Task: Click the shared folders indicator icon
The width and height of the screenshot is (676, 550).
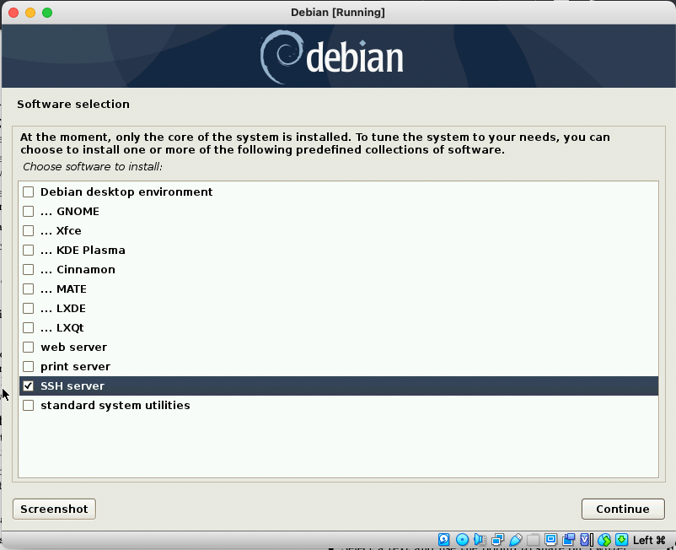Action: [x=533, y=540]
